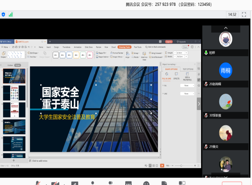Open the Animation ribbon tab

pyautogui.click(x=77, y=47)
